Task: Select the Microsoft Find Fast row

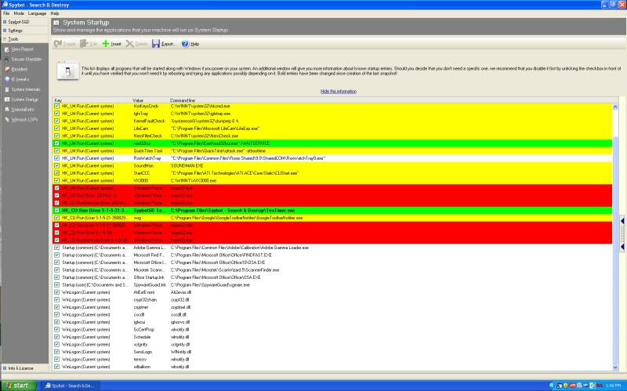Action: [332, 255]
